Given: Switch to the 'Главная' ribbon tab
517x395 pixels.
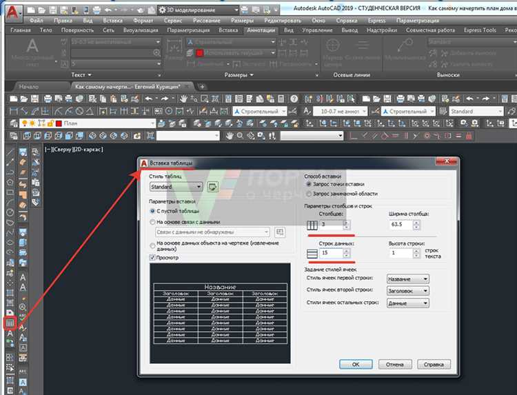Looking at the screenshot, I should click(21, 30).
